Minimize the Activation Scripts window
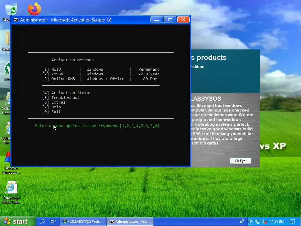 pyautogui.click(x=157, y=20)
